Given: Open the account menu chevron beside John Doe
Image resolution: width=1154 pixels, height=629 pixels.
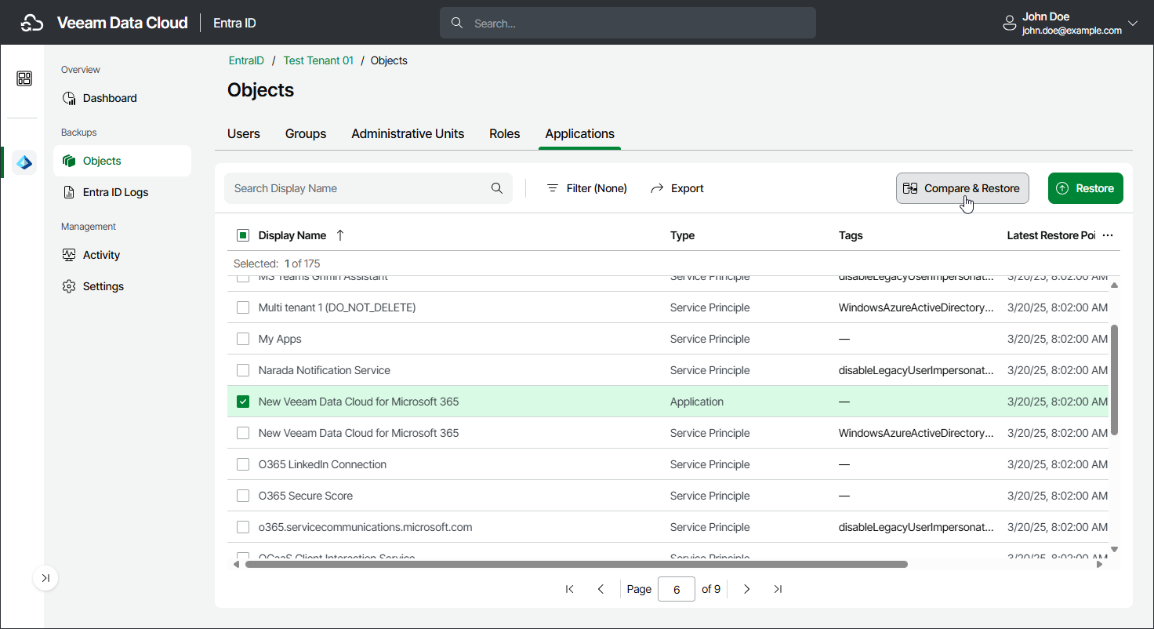Looking at the screenshot, I should click(1132, 24).
